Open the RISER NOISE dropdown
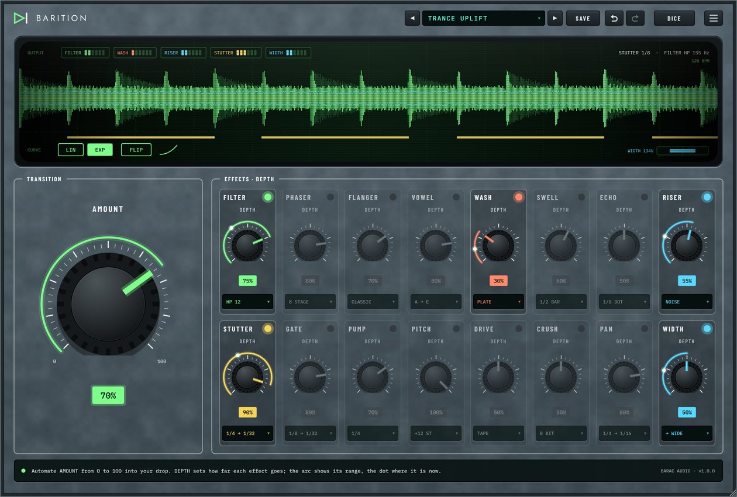 [x=687, y=302]
